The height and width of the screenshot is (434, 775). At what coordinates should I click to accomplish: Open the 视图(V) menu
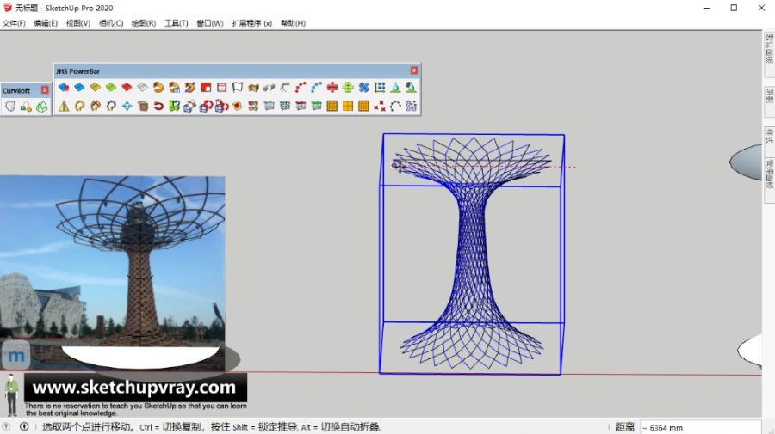[x=78, y=23]
